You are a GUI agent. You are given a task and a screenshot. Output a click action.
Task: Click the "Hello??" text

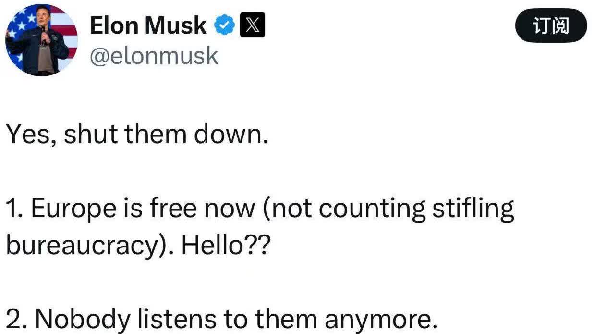click(x=229, y=245)
